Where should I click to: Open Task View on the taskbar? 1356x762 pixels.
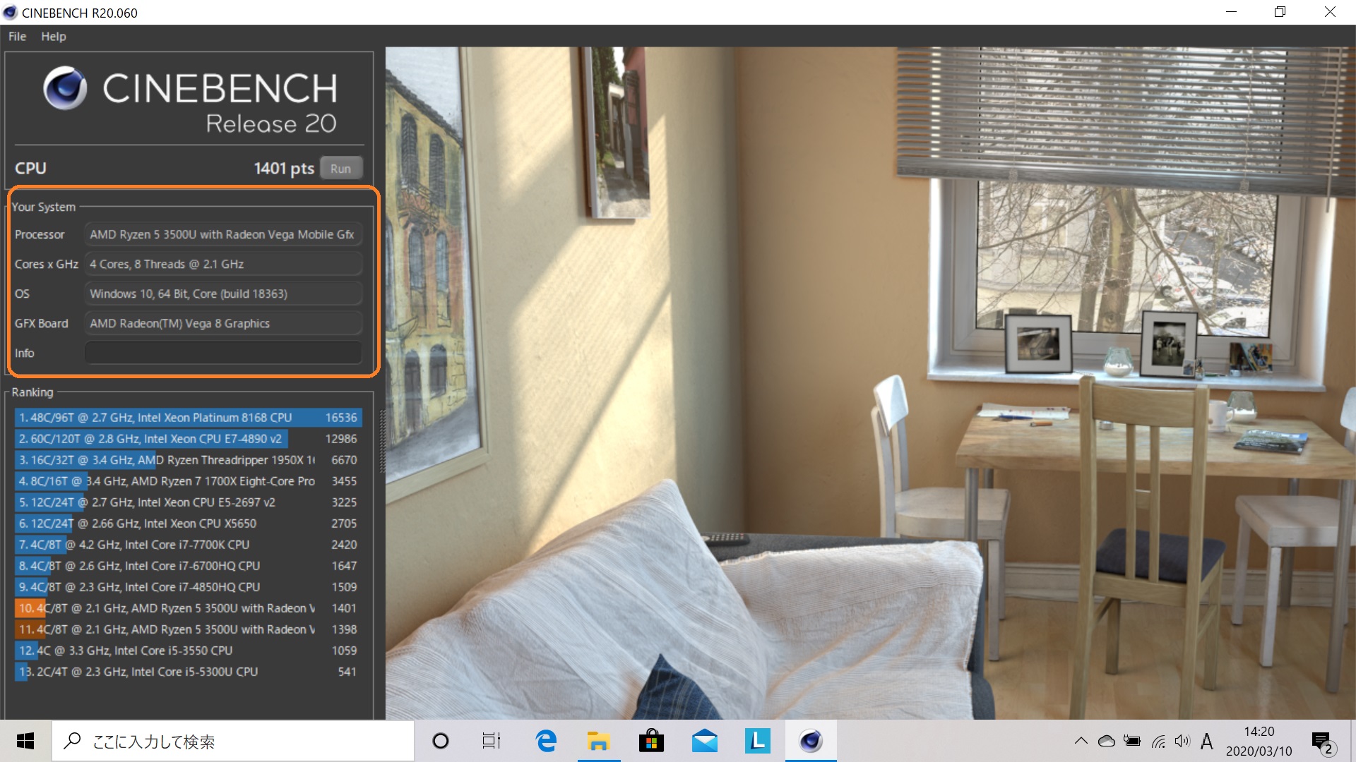pyautogui.click(x=492, y=741)
